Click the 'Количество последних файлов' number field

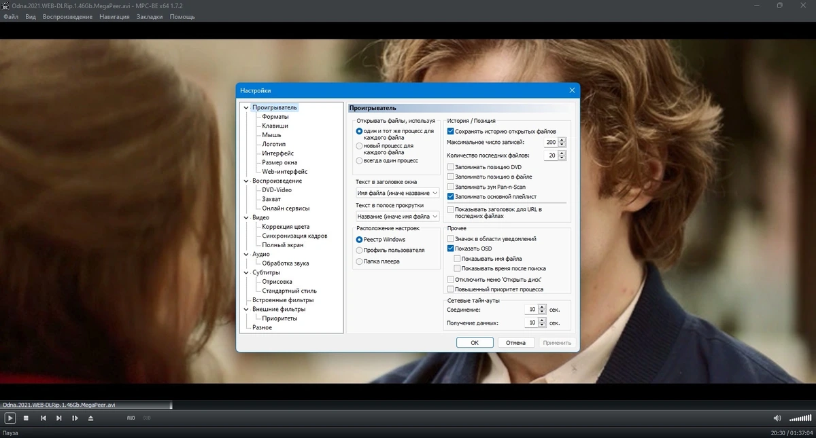(x=551, y=156)
